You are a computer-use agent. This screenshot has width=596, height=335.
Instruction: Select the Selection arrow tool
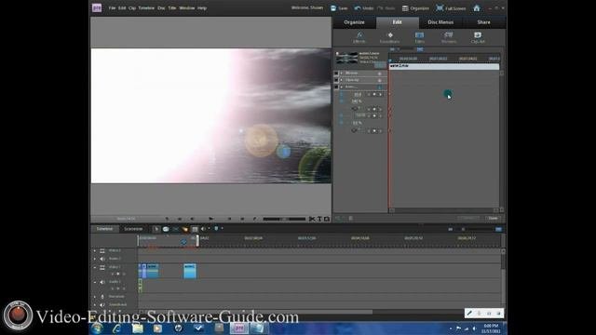coord(156,229)
